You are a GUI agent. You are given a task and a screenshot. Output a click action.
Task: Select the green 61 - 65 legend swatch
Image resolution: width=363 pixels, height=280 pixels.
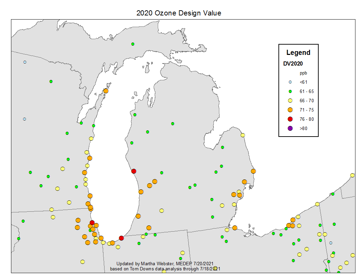[290, 92]
